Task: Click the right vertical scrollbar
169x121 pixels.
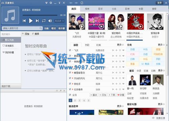Action: coord(167,45)
